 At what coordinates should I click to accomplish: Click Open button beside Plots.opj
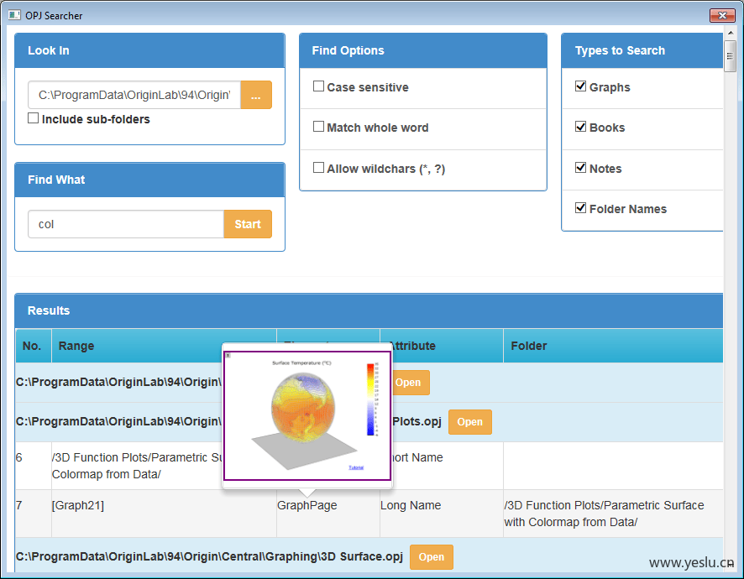tap(469, 422)
